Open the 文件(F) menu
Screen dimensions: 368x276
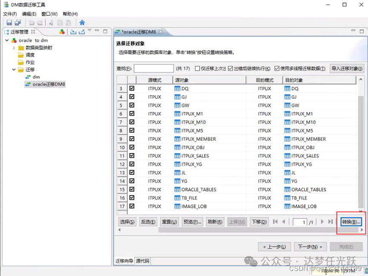(10, 14)
